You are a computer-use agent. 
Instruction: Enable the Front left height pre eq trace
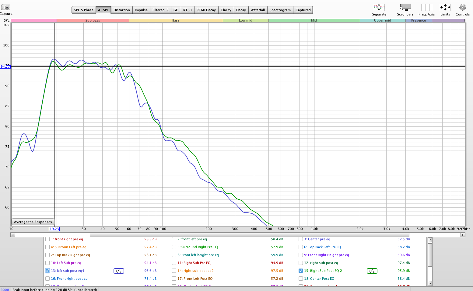(x=174, y=255)
